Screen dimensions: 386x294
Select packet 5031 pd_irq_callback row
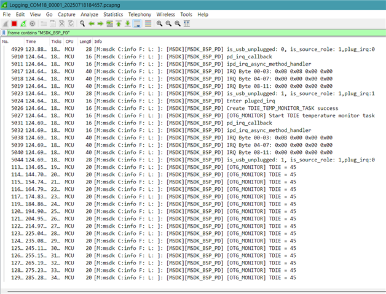click(x=193, y=123)
